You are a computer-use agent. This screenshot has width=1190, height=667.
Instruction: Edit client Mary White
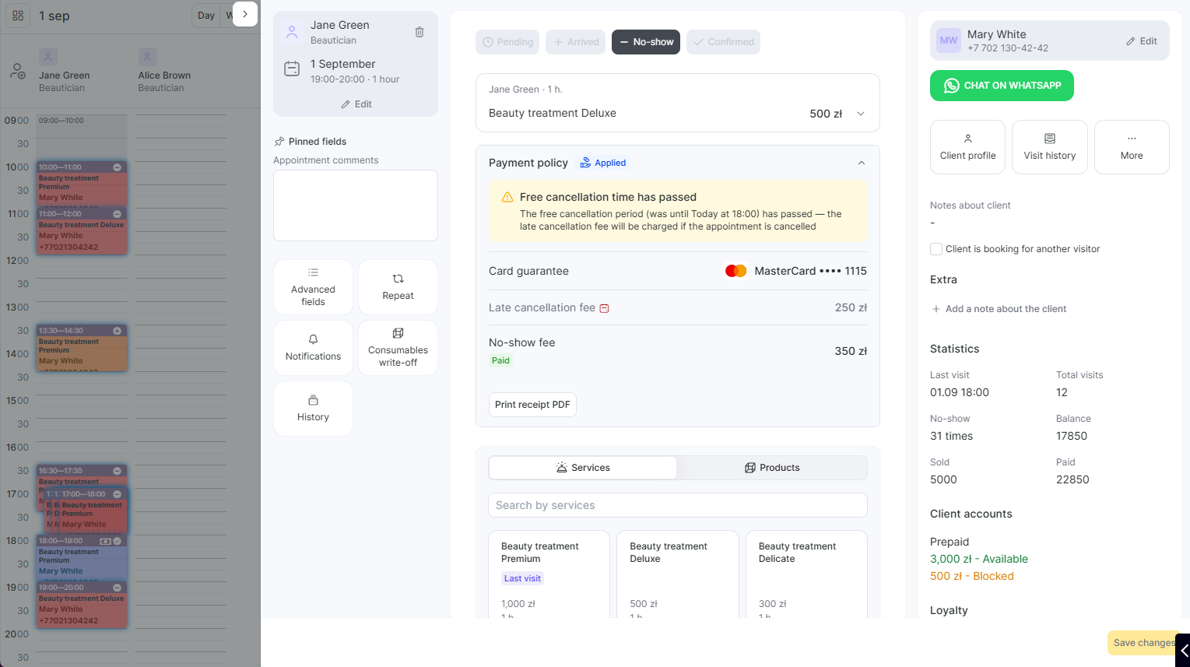click(x=1142, y=41)
